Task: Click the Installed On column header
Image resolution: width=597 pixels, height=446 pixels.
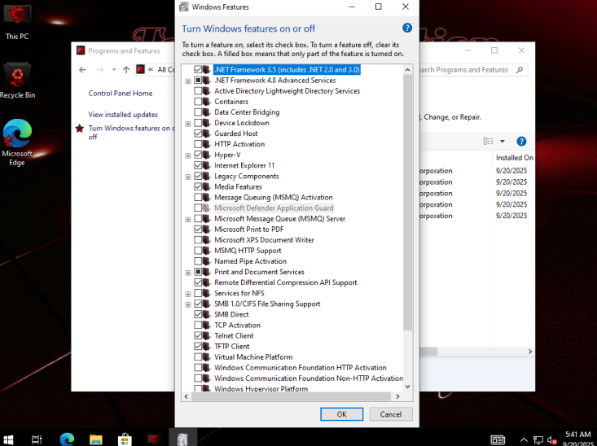Action: pyautogui.click(x=514, y=158)
